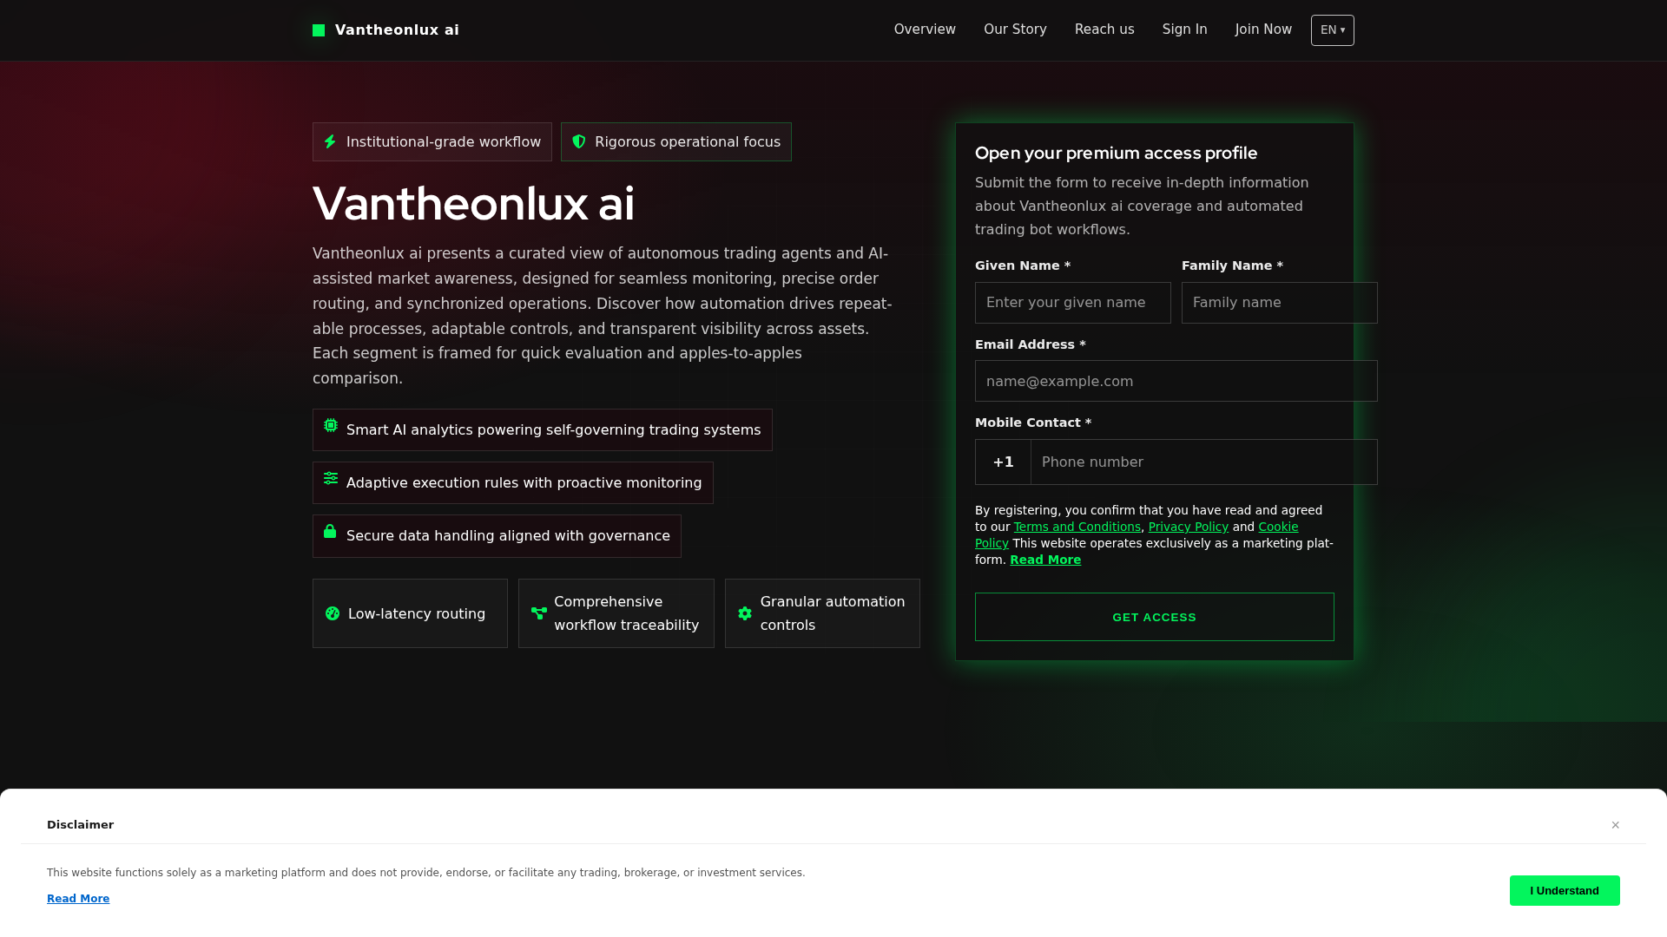Click the 'Disclaimer' title in the banner

point(80,825)
